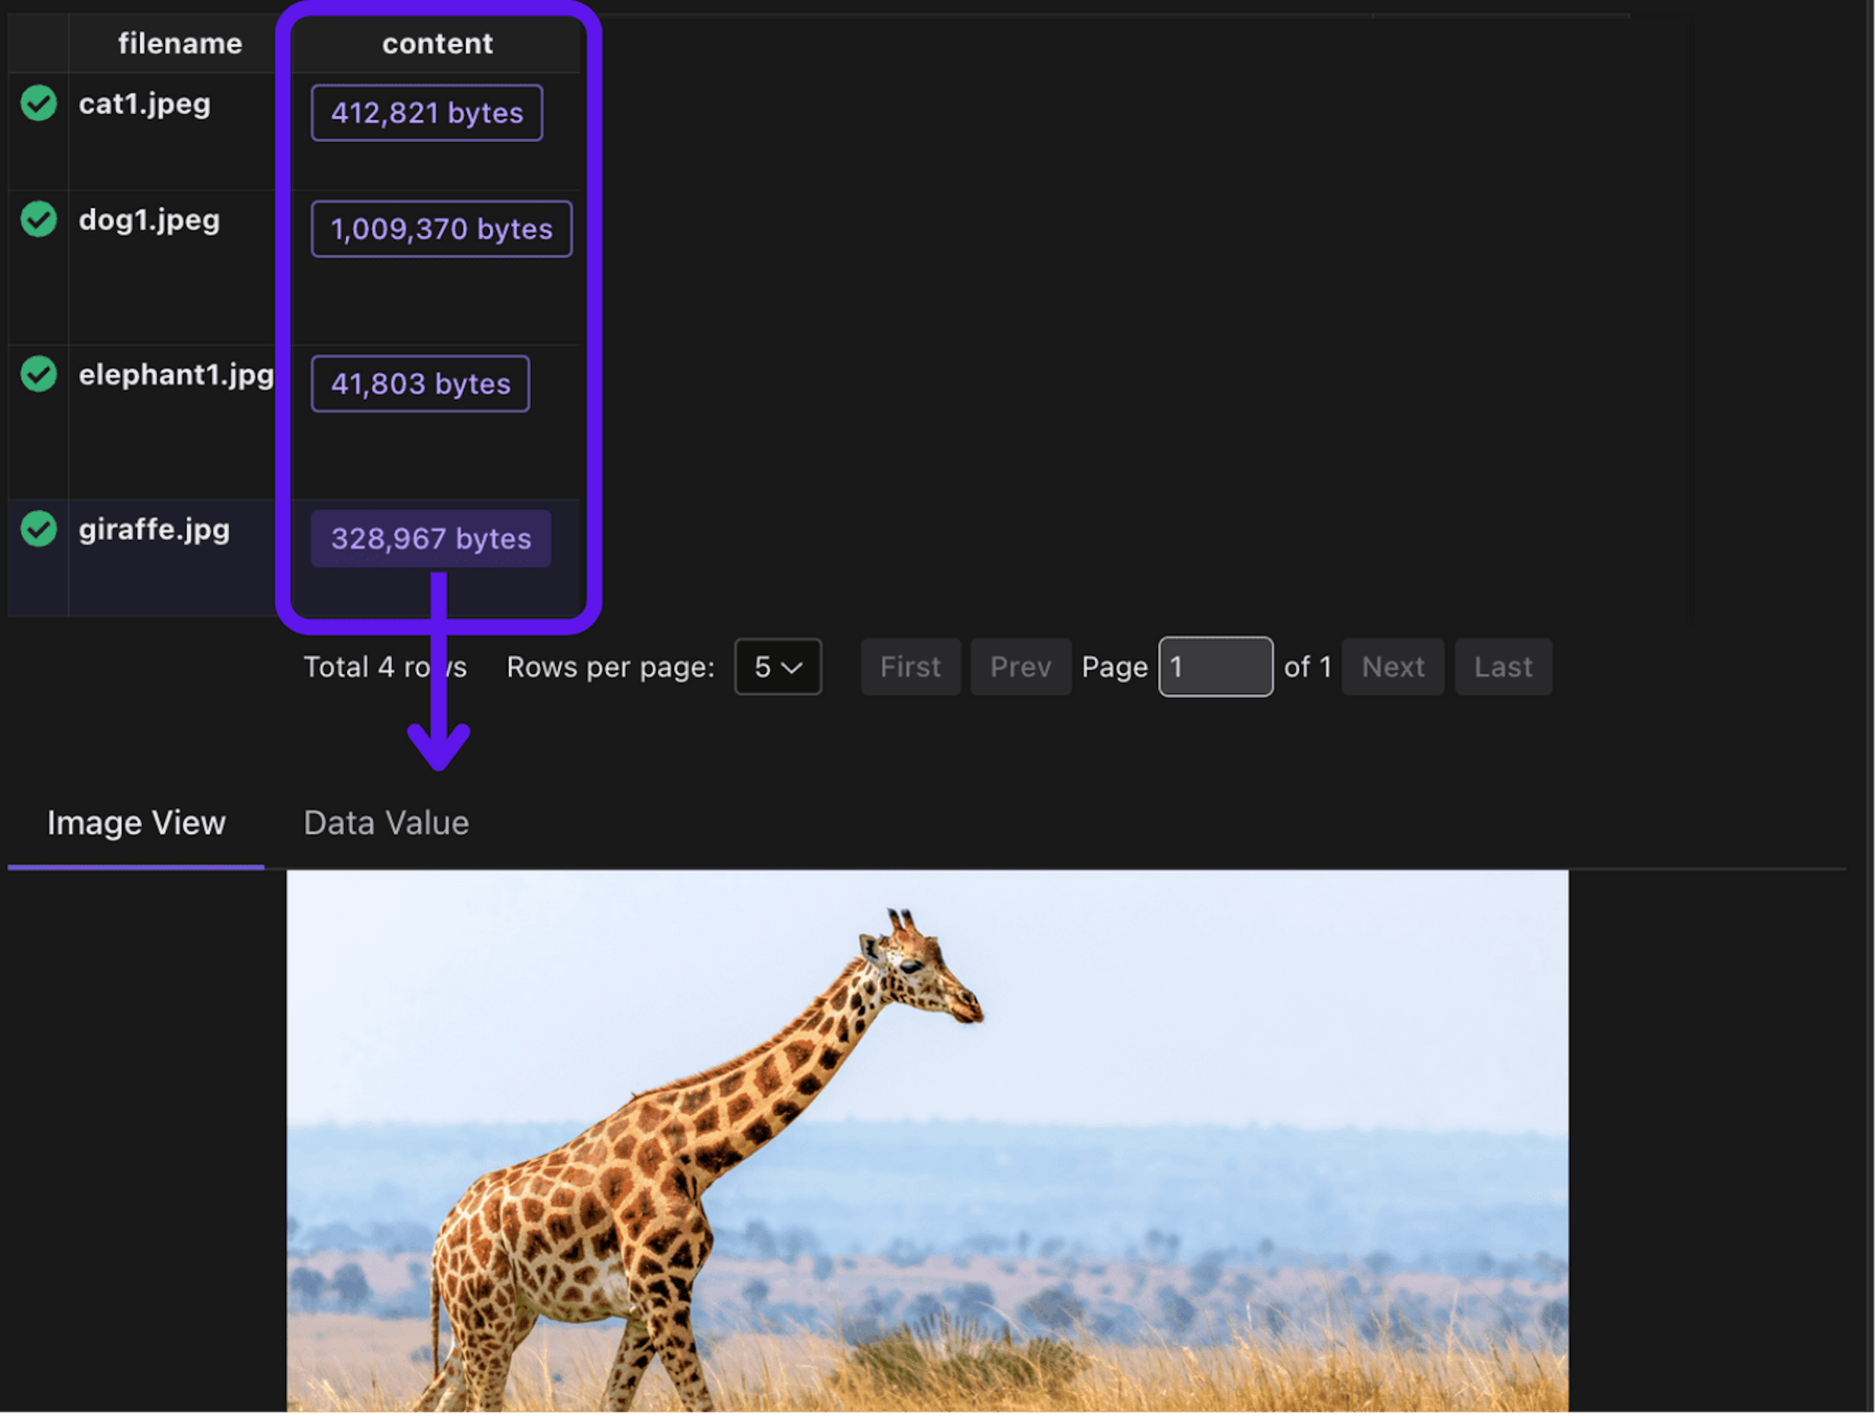Open the rows per page dropdown

point(777,667)
